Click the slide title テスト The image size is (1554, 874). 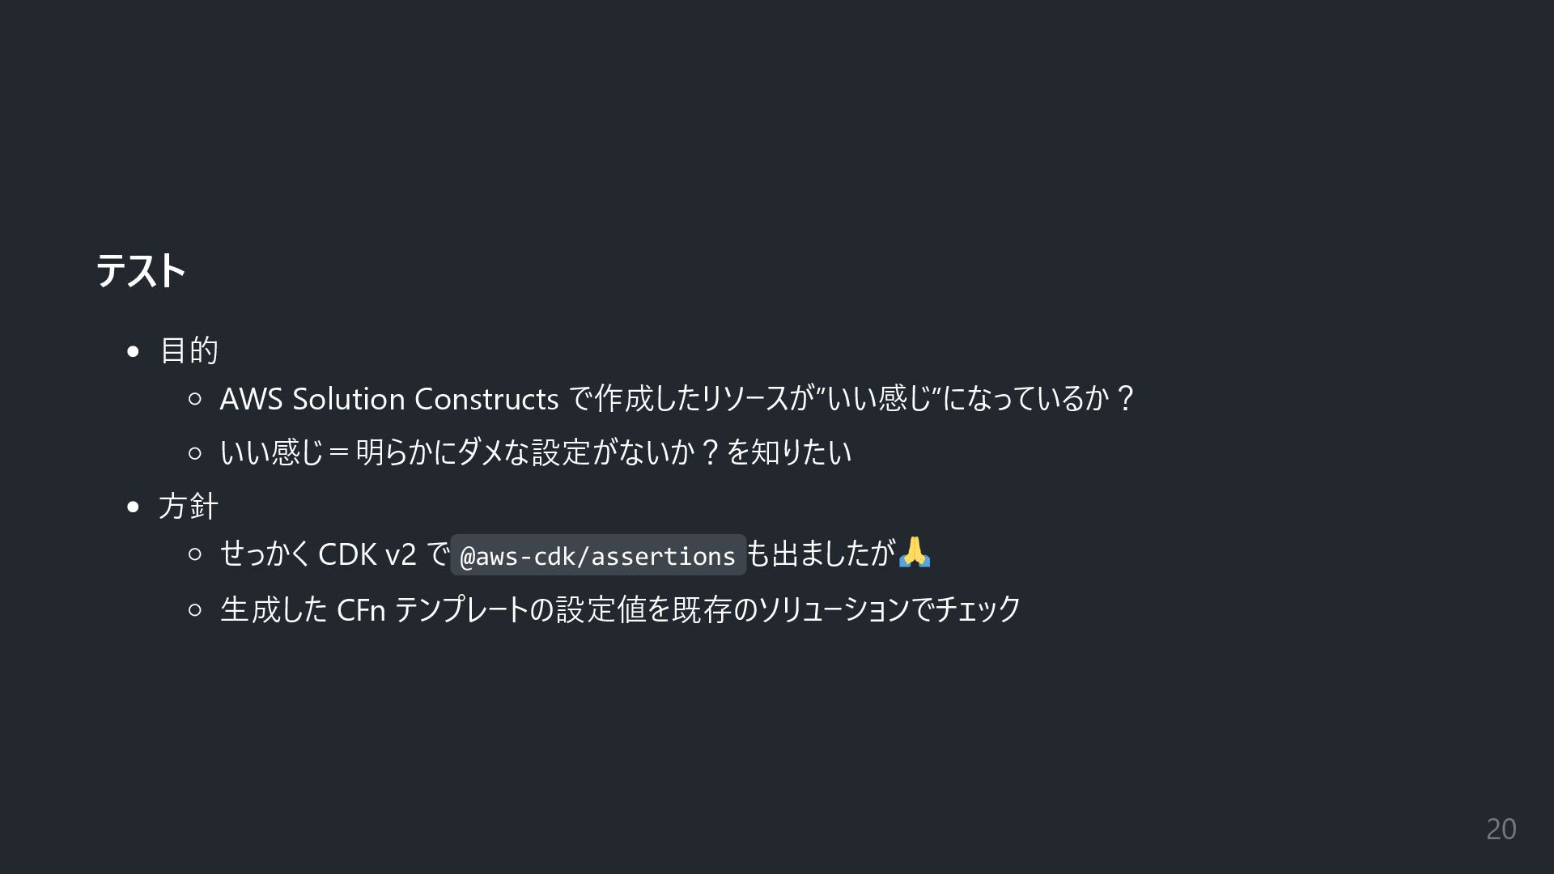[x=141, y=270]
